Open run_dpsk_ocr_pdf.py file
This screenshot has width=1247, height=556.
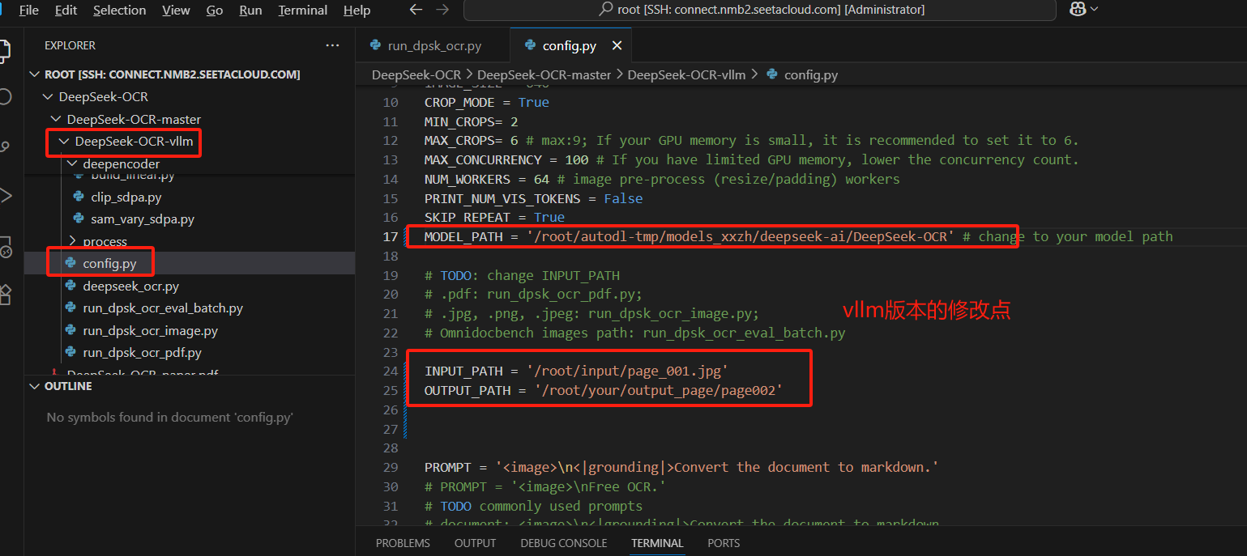tap(142, 353)
